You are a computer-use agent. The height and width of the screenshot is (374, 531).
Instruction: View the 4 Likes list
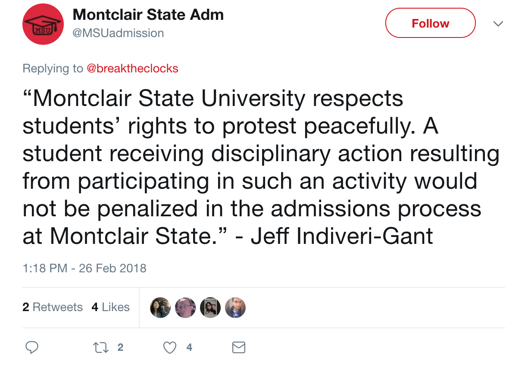point(110,307)
